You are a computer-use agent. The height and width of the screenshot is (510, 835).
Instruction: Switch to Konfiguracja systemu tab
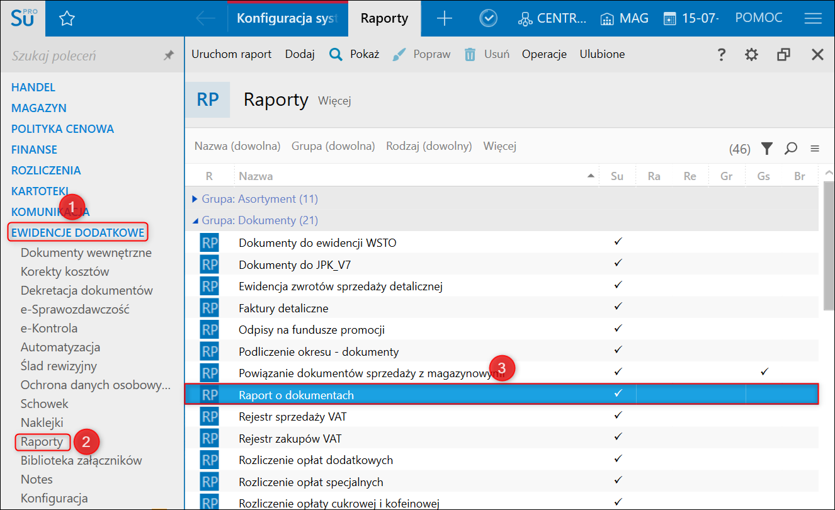(287, 19)
